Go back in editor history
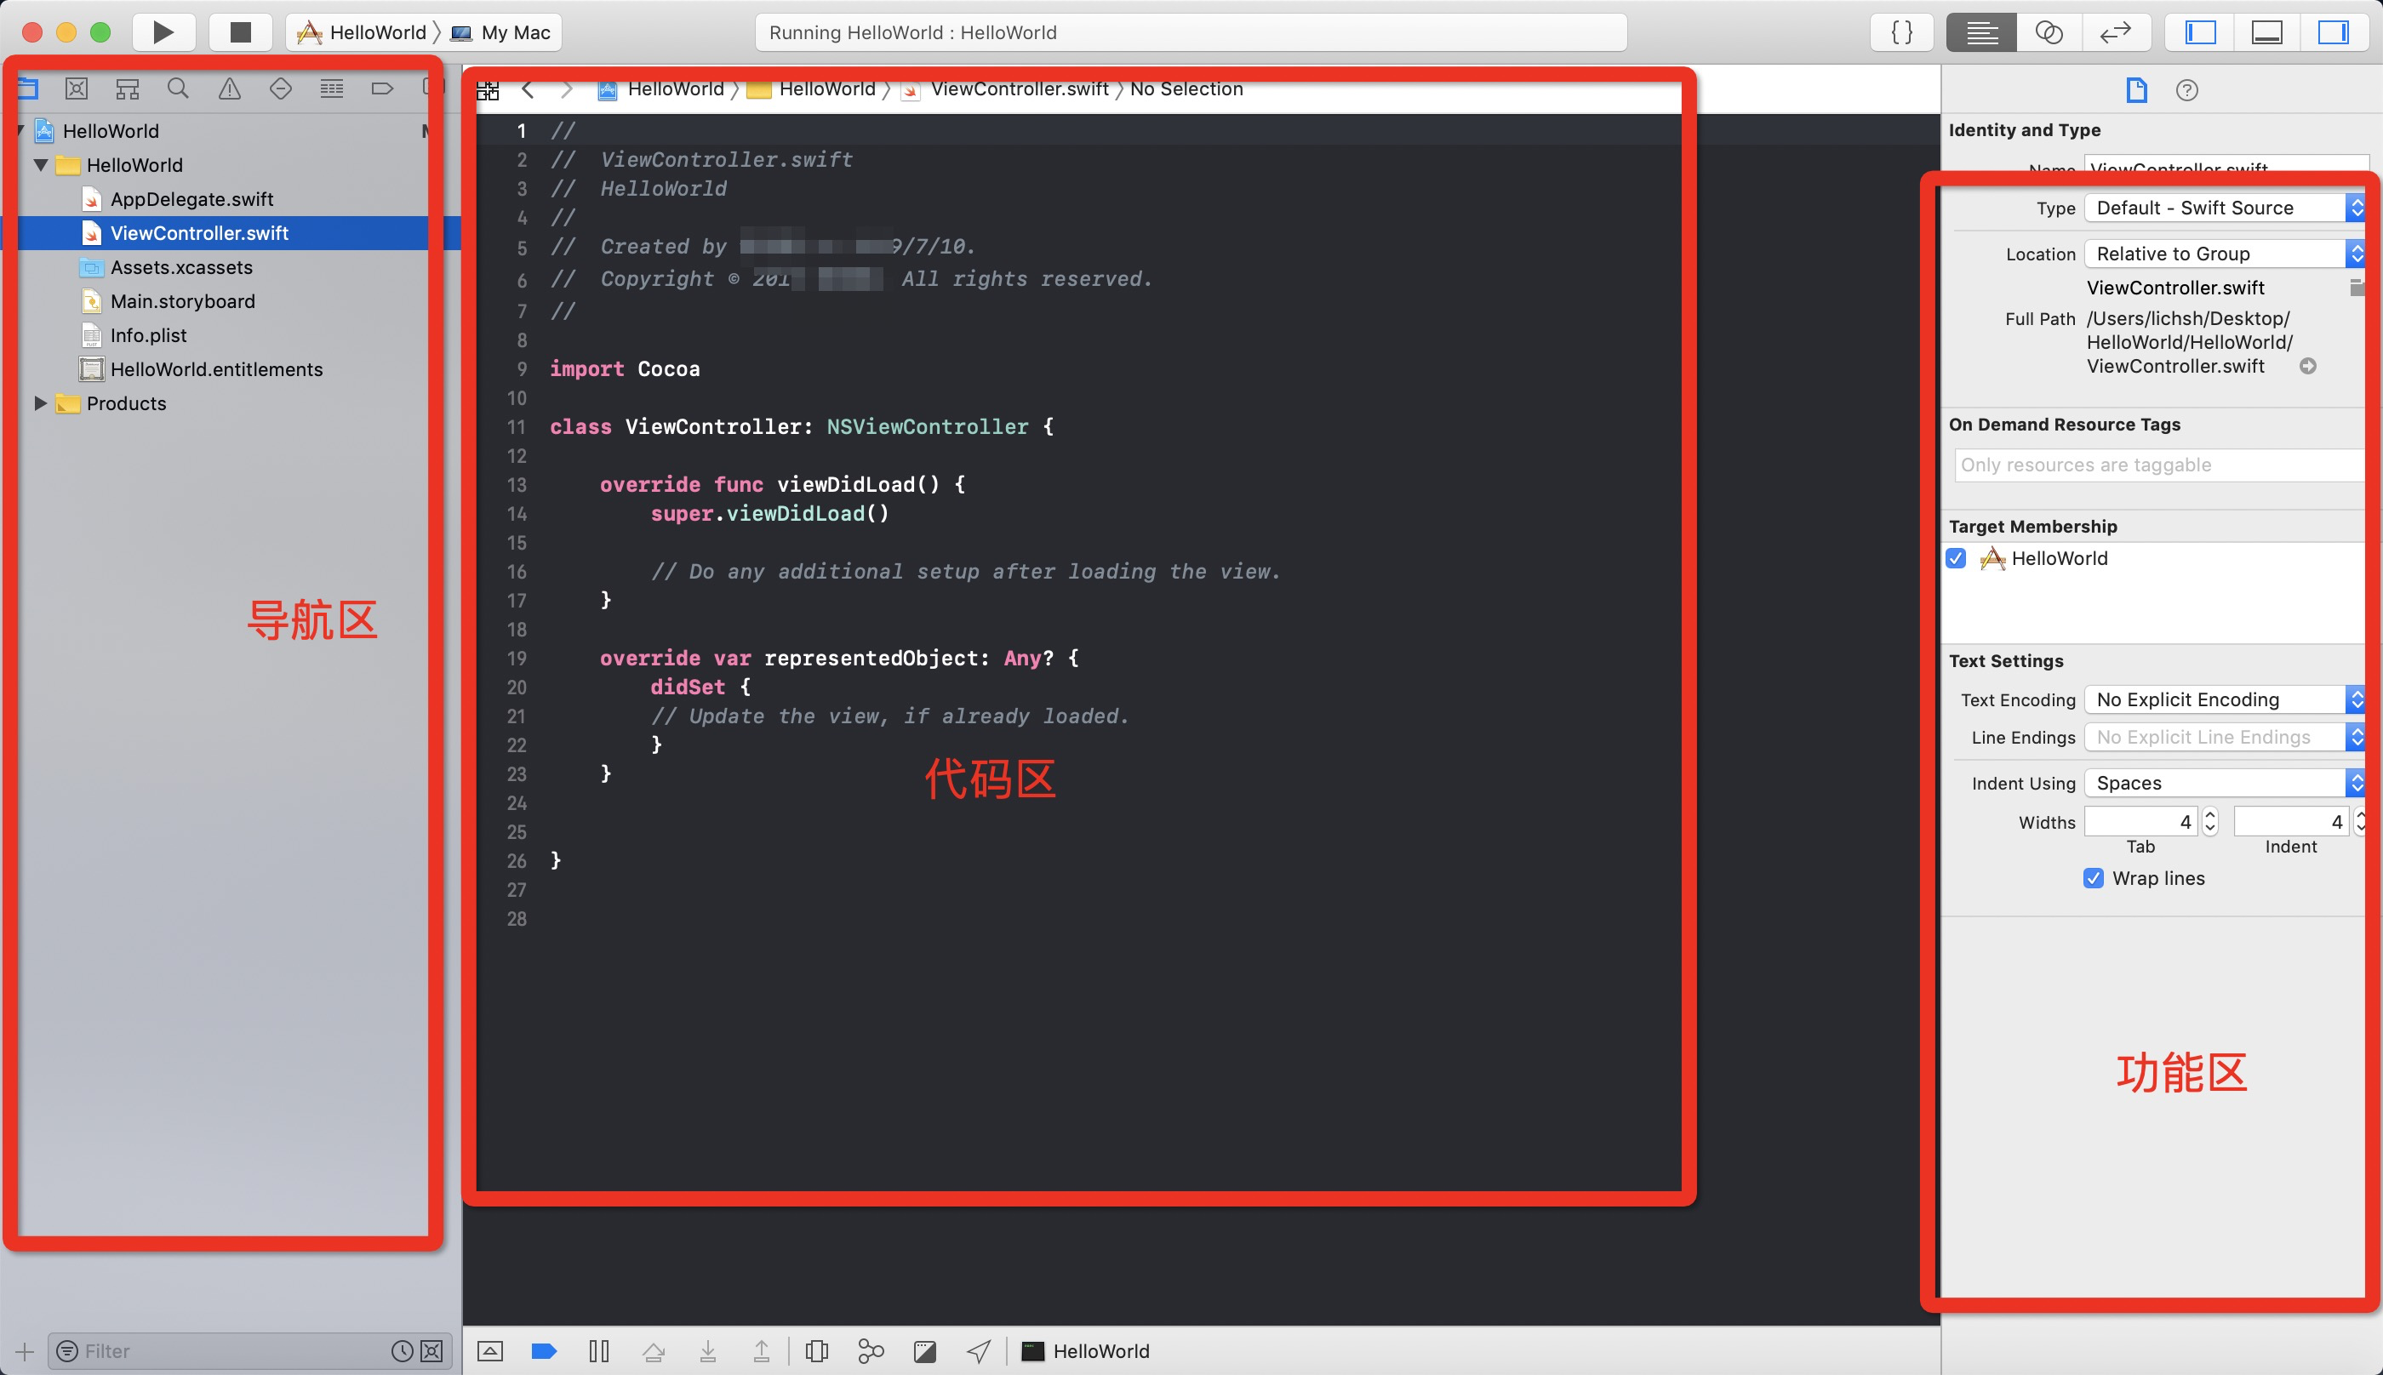This screenshot has height=1375, width=2383. [528, 89]
